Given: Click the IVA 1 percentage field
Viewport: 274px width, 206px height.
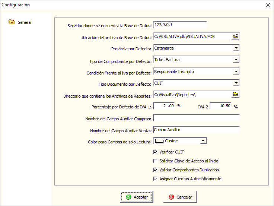Looking at the screenshot, I should tap(164, 106).
